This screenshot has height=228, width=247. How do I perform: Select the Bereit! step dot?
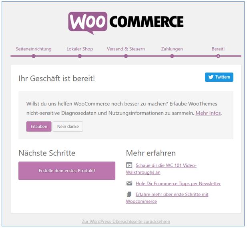218,56
